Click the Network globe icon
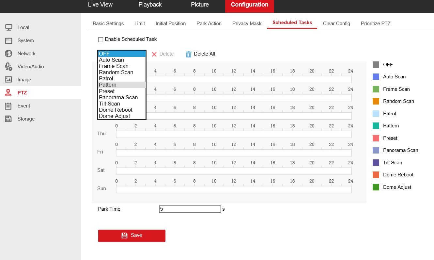Image resolution: width=434 pixels, height=260 pixels. click(x=8, y=54)
